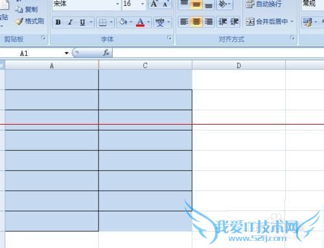Increase indent
Viewport: 324px width, 248px height.
pos(234,22)
